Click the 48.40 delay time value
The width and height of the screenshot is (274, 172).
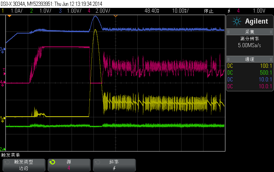tap(152, 11)
